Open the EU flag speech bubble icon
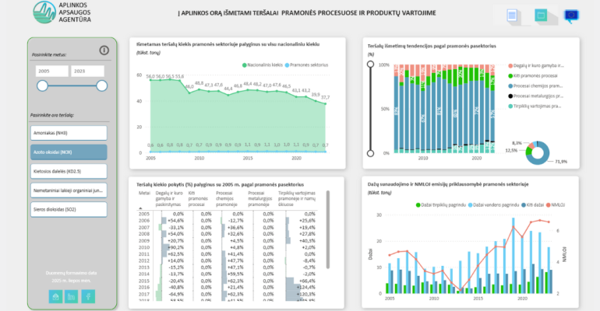The height and width of the screenshot is (311, 600). [571, 16]
